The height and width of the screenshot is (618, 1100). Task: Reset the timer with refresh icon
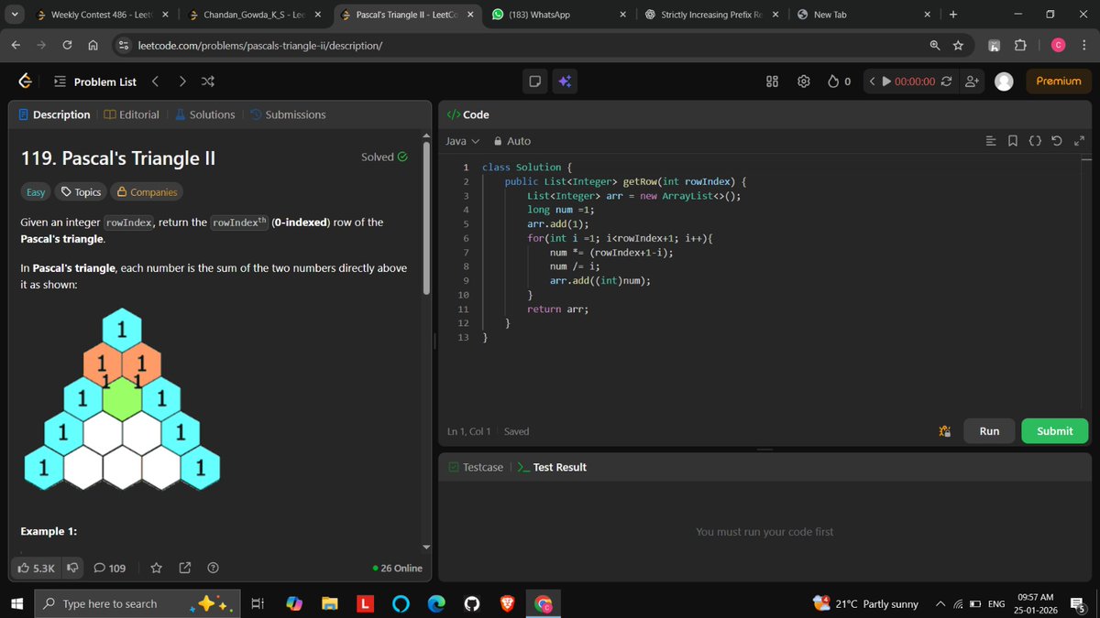[947, 81]
